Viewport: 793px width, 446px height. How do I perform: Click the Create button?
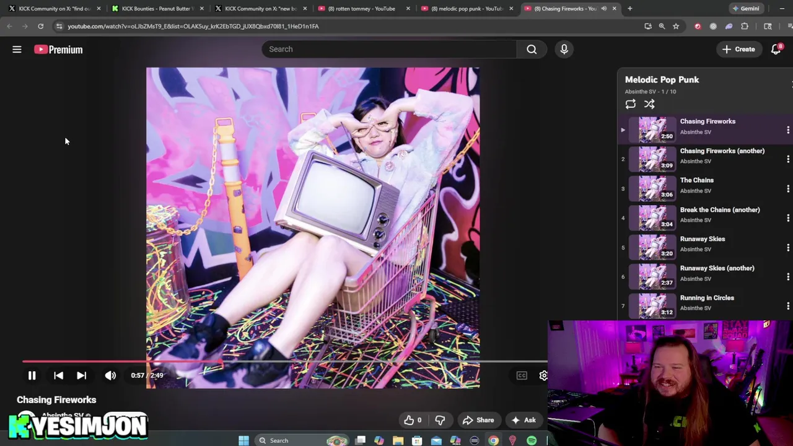click(x=738, y=49)
